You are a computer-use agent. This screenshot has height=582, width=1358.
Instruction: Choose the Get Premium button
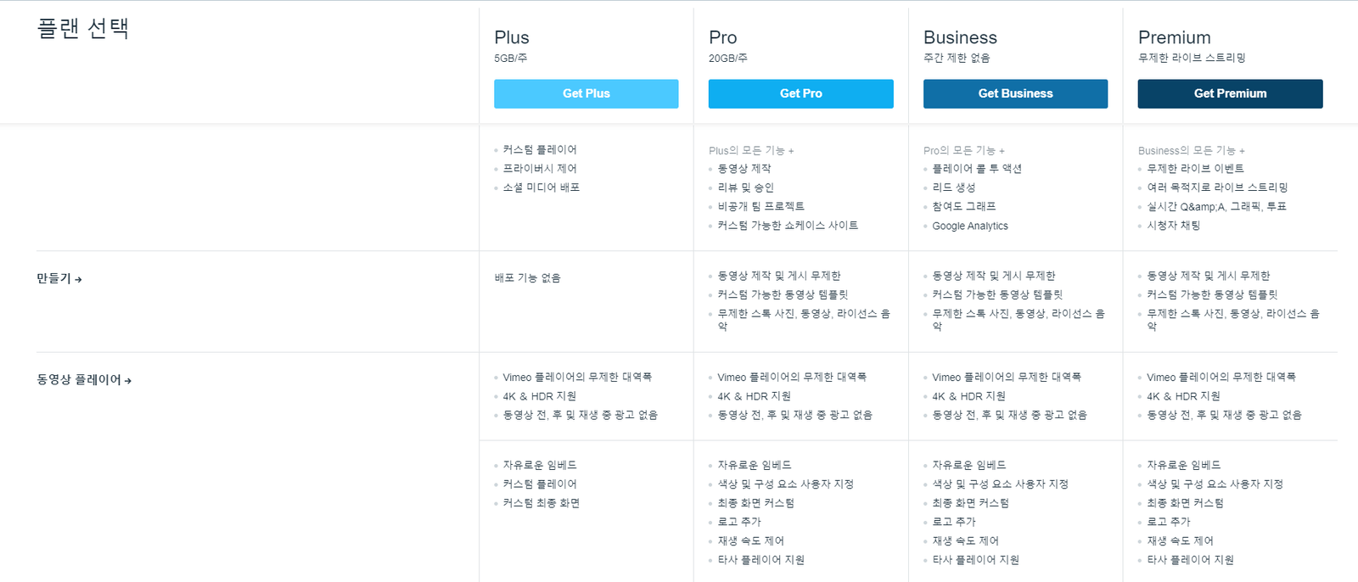click(1230, 93)
